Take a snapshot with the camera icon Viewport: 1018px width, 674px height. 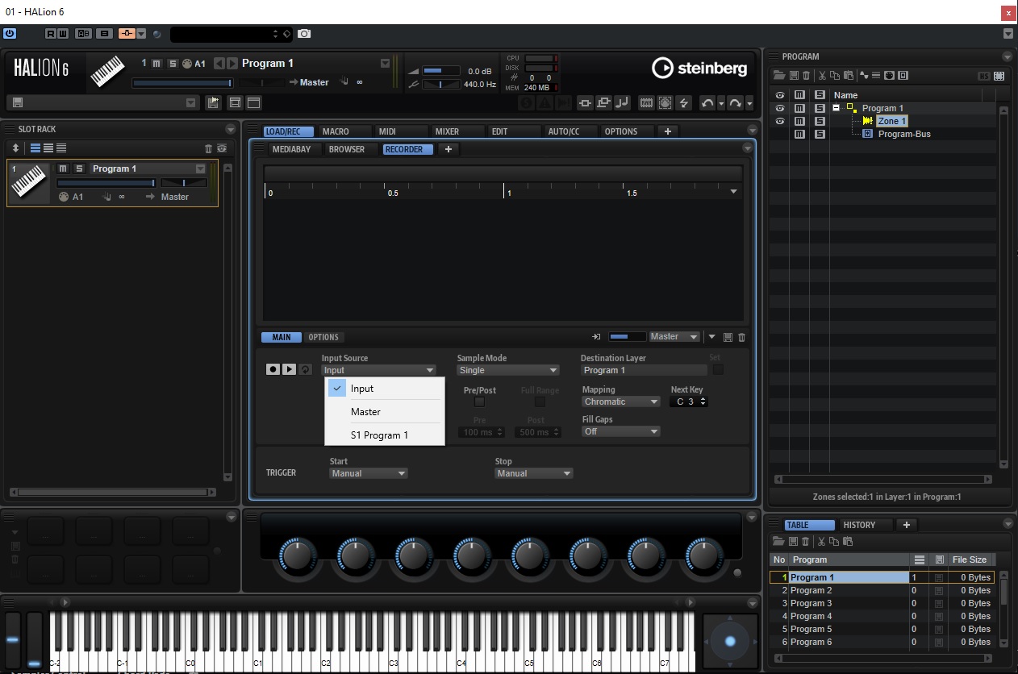click(304, 33)
